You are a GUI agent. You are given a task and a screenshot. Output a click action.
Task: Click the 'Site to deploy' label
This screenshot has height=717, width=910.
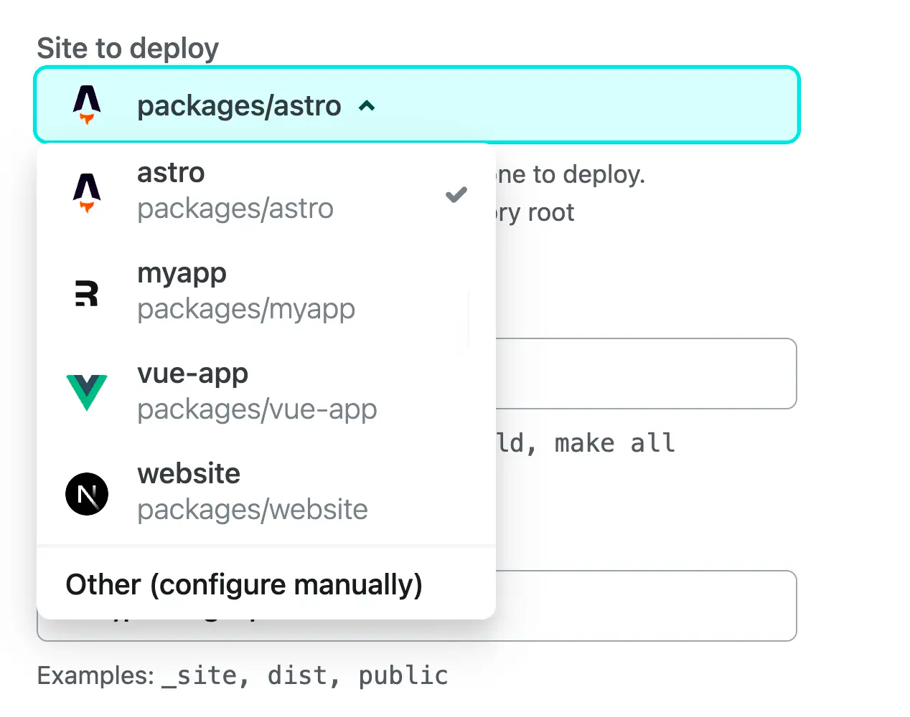point(128,49)
